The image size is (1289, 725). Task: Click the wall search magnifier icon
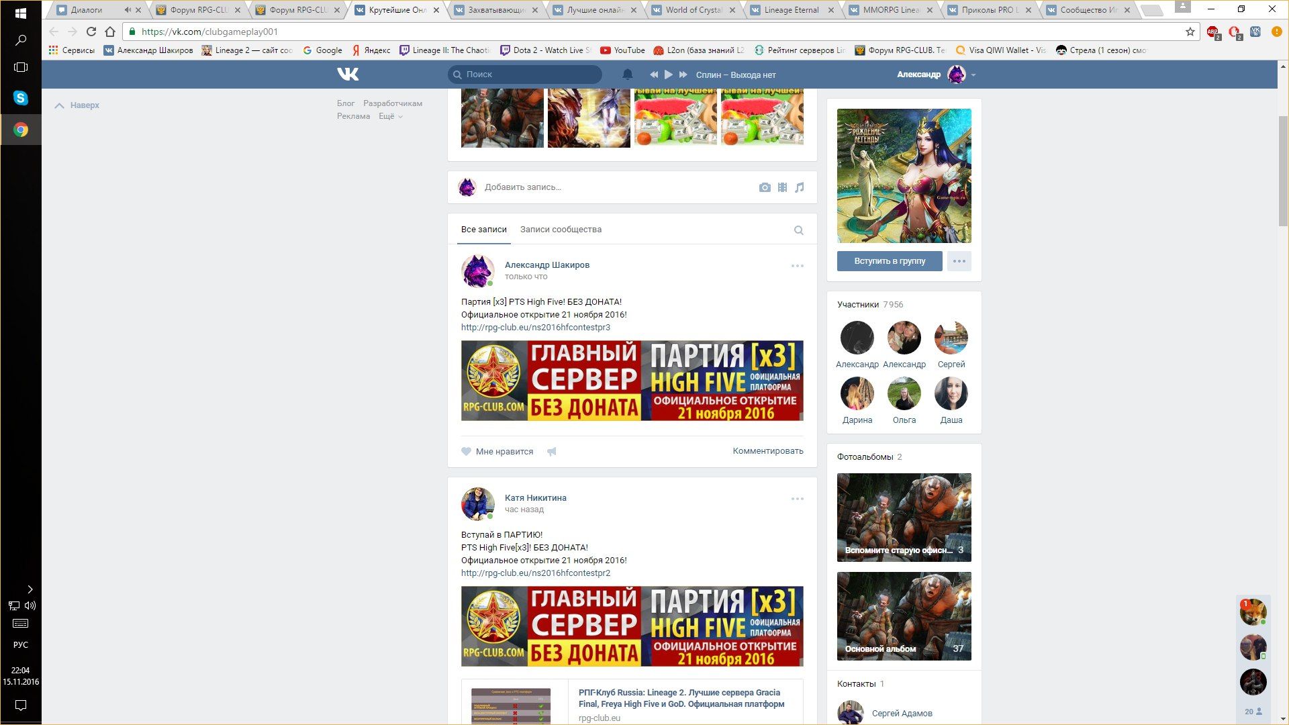click(x=798, y=230)
